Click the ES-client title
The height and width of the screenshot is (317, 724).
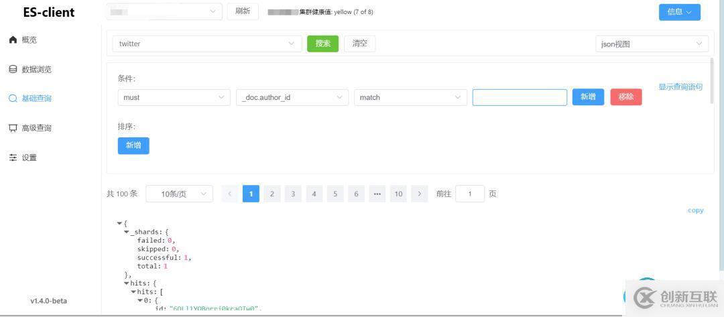click(49, 13)
